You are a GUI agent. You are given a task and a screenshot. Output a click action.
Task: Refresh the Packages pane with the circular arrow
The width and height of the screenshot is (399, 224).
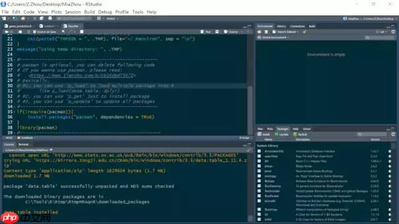(393, 134)
